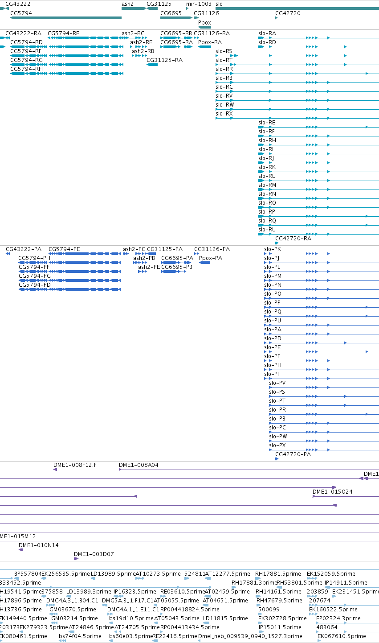Image resolution: width=379 pixels, height=643 pixels.
Task: Open the CG5794-PE protein label
Action: [x=65, y=249]
